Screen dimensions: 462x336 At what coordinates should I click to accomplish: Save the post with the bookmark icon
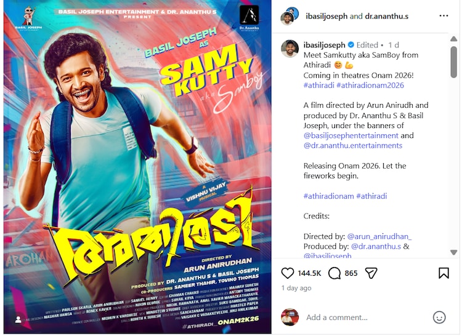pos(444,273)
